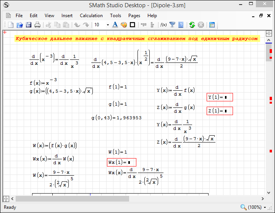The image size is (275, 213).
Task: Save the worksheet using the floppy disk icon
Action: coord(29,25)
